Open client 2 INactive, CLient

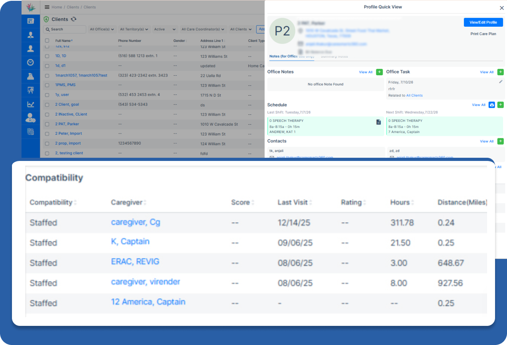pyautogui.click(x=71, y=114)
